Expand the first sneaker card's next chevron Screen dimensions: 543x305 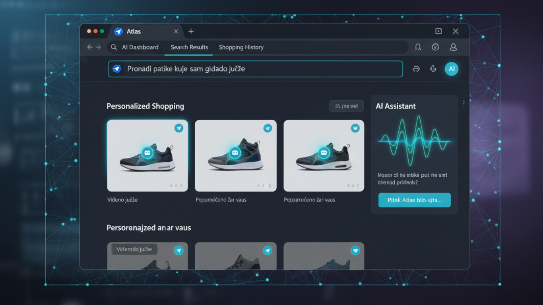point(182,185)
